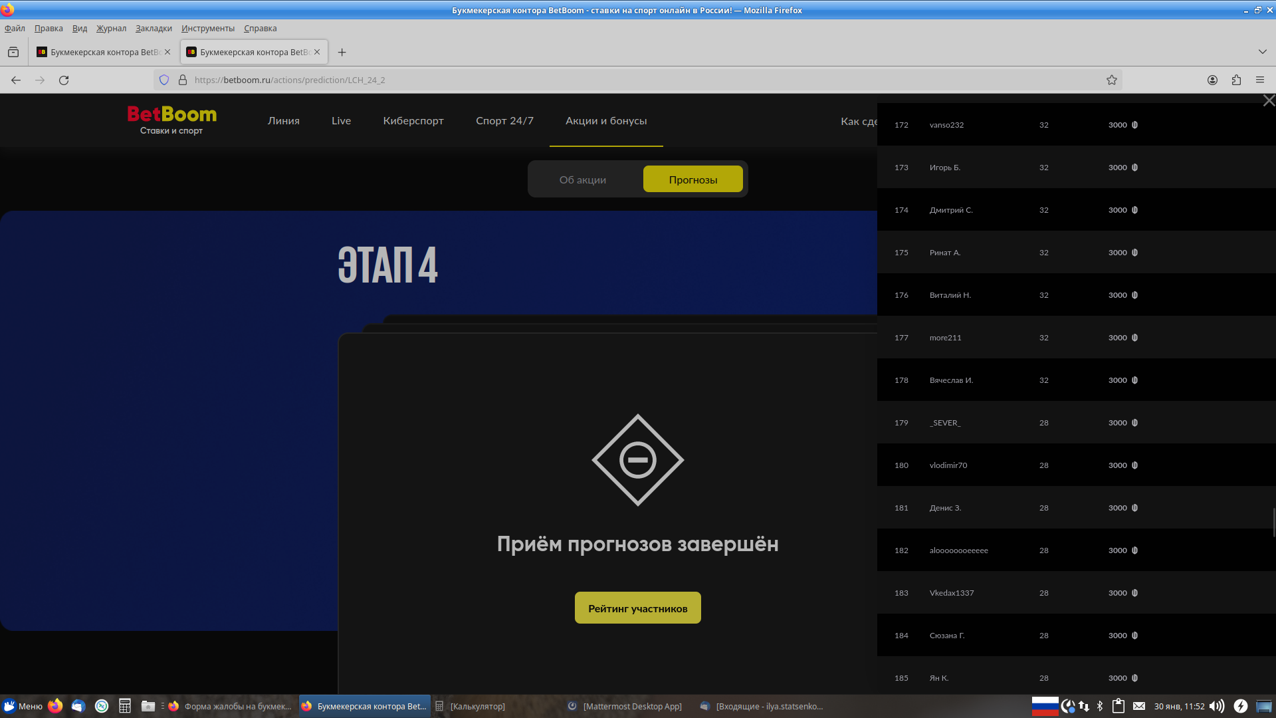Open the Инструменты menu

[x=207, y=28]
